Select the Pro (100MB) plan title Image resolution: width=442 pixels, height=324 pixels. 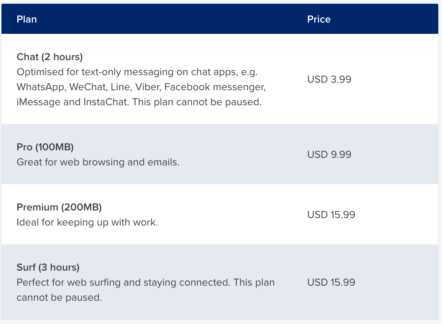coord(45,147)
